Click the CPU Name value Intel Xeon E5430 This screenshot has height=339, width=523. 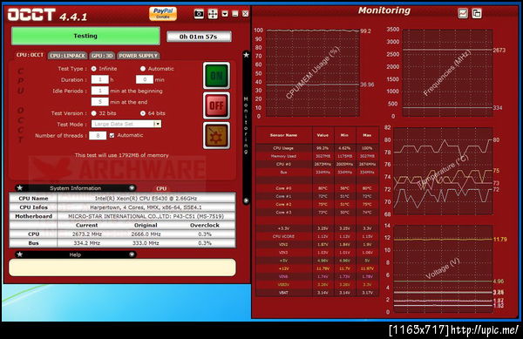[x=146, y=199]
